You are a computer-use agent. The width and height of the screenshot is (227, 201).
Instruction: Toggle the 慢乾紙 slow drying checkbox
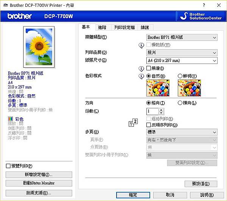(x=149, y=45)
